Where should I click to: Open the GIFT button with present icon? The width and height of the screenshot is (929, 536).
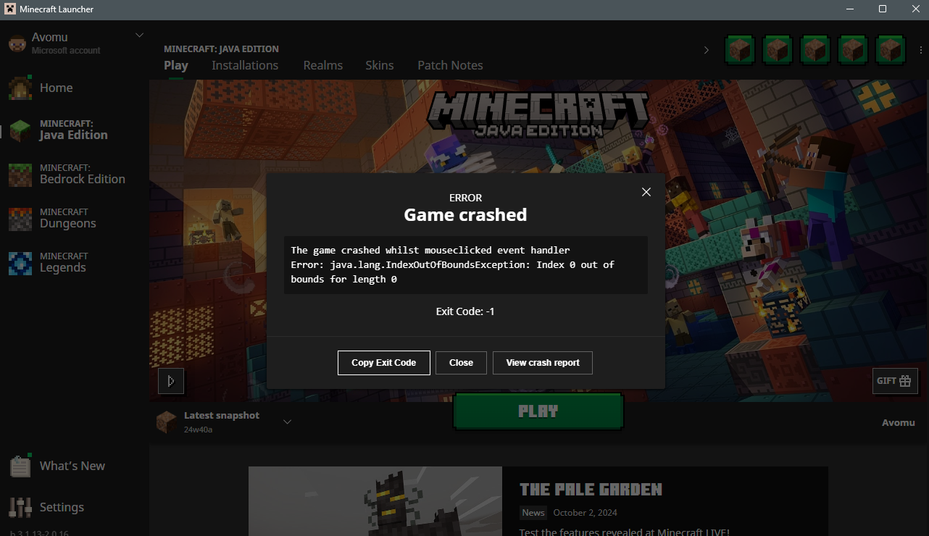896,381
